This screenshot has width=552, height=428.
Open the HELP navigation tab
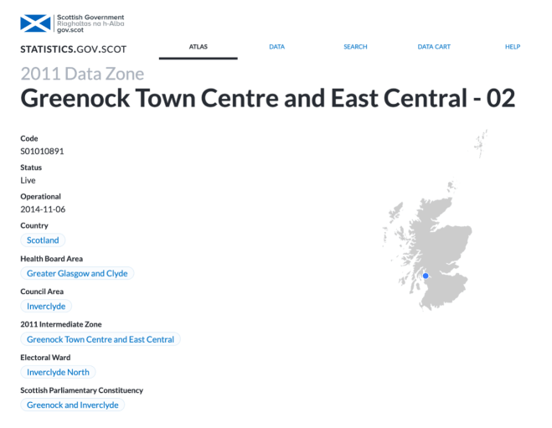513,47
